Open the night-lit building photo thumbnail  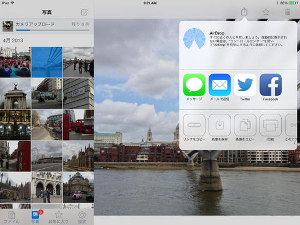(x=15, y=125)
